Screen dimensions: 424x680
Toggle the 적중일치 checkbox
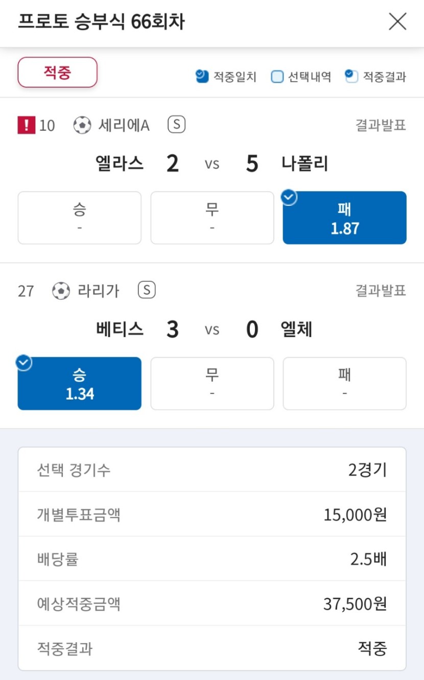(x=202, y=77)
